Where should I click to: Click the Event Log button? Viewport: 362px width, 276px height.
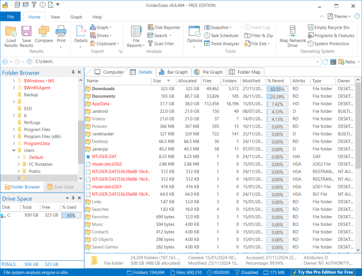tap(257, 28)
